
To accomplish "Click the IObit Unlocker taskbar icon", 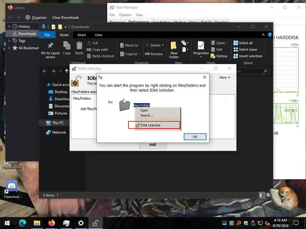I will 95,223.
